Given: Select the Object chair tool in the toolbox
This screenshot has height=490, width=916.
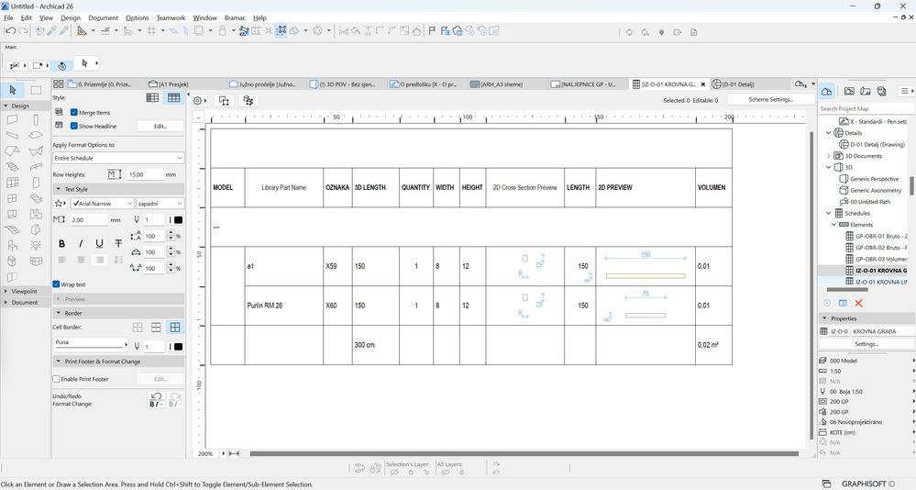Looking at the screenshot, I should point(12,246).
